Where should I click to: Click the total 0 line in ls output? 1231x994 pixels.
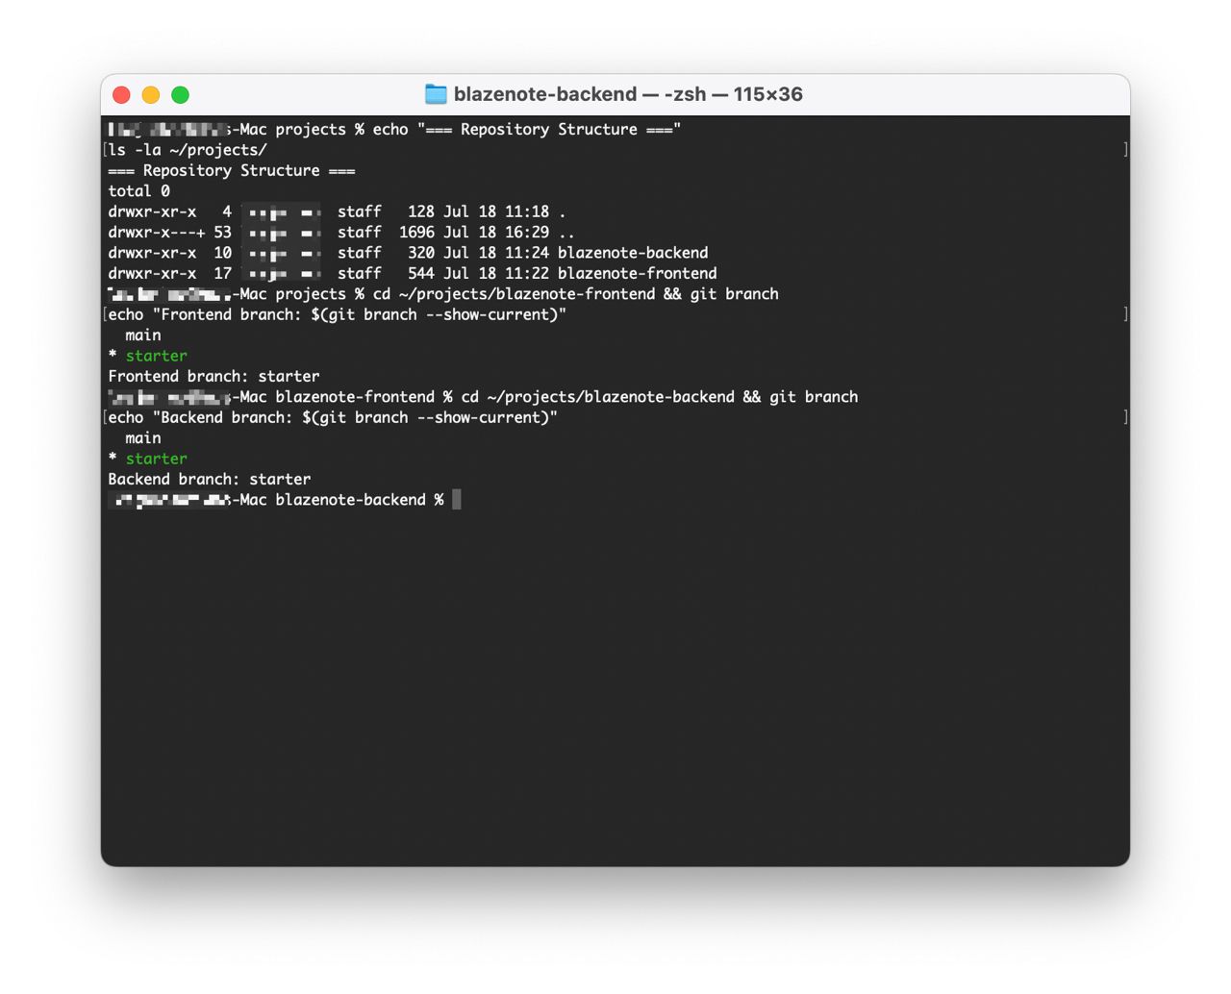[x=137, y=190]
